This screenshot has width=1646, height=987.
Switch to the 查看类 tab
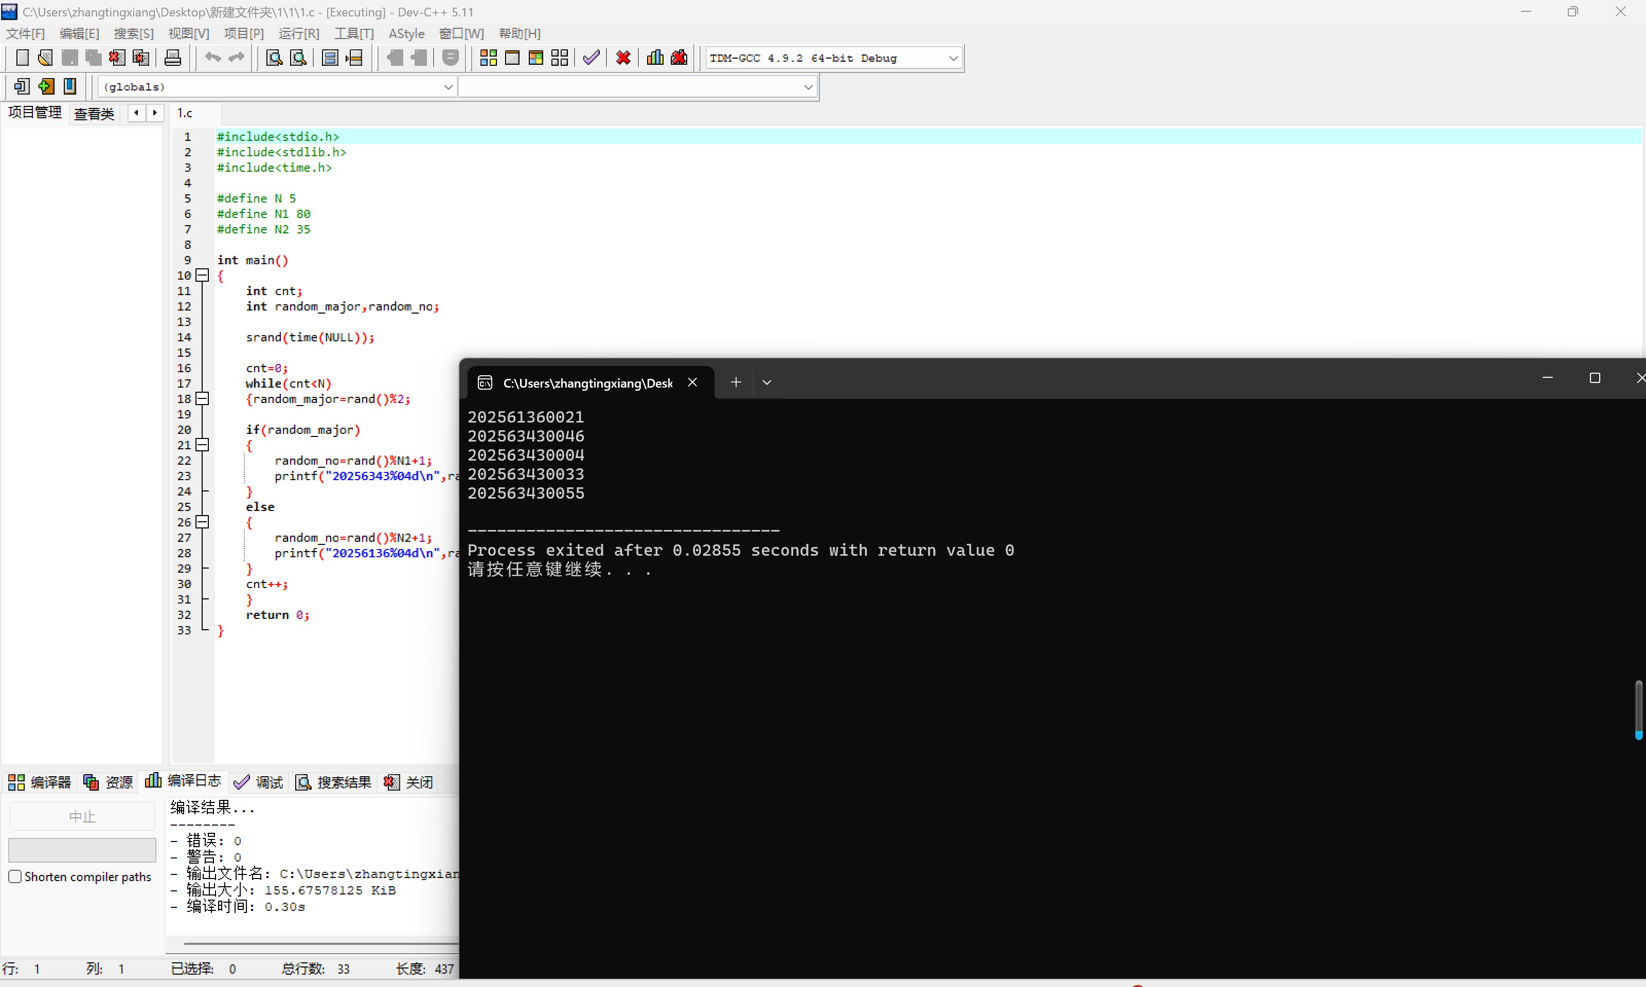pyautogui.click(x=95, y=114)
